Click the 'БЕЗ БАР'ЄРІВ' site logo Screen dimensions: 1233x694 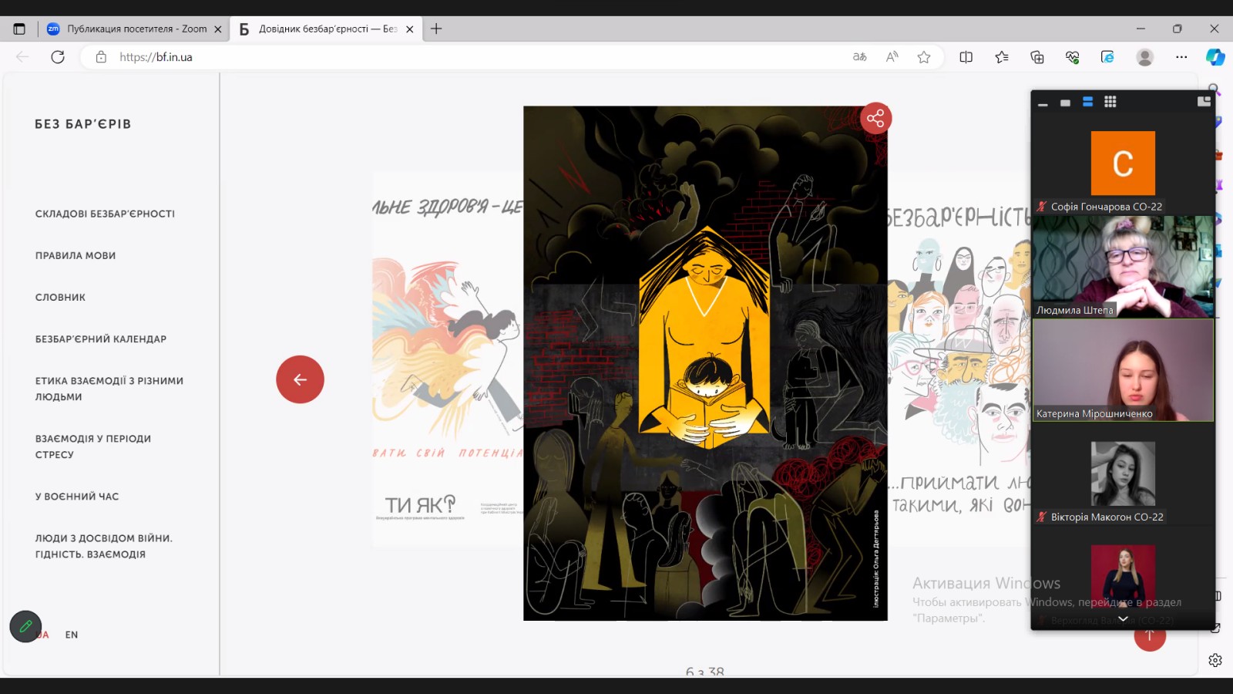pos(83,124)
